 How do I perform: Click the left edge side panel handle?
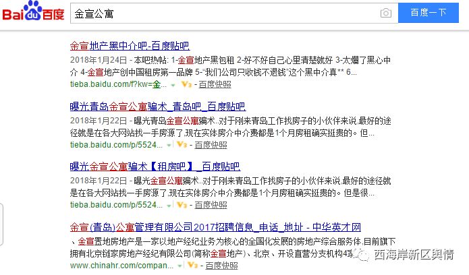coord(1,224)
